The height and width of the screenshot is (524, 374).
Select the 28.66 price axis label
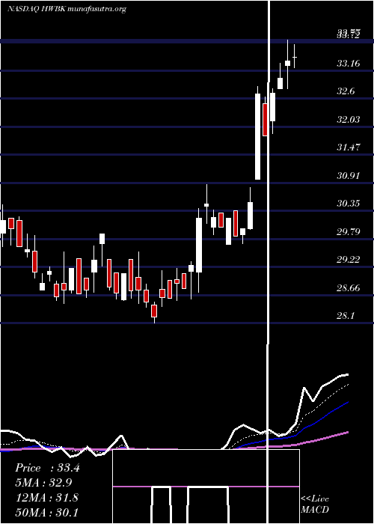tap(348, 287)
